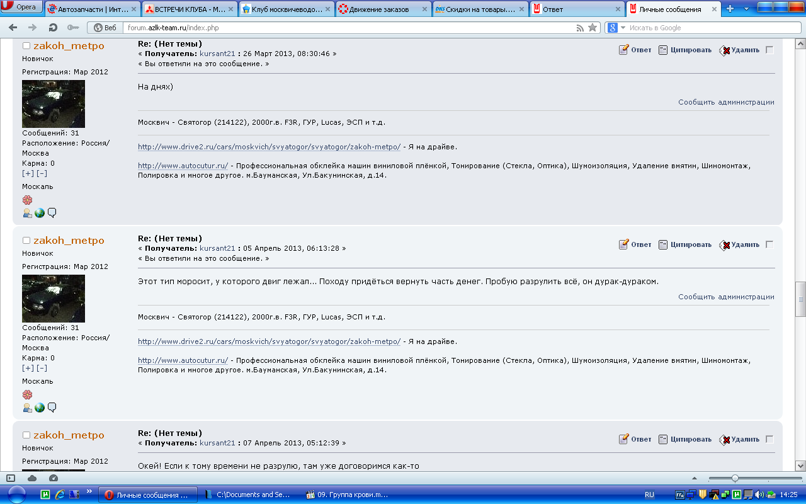This screenshot has width=806, height=504.
Task: Open the closed tabs dropdown arrow
Action: point(746,9)
